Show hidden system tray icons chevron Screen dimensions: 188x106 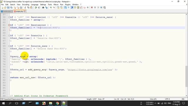pos(155,103)
